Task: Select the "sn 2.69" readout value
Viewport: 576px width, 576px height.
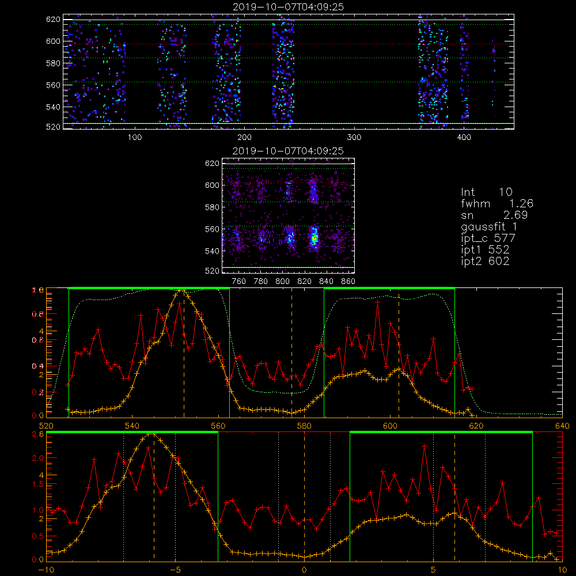Action: tap(494, 215)
